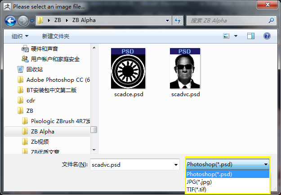Click the magnifier search icon

coord(271,20)
